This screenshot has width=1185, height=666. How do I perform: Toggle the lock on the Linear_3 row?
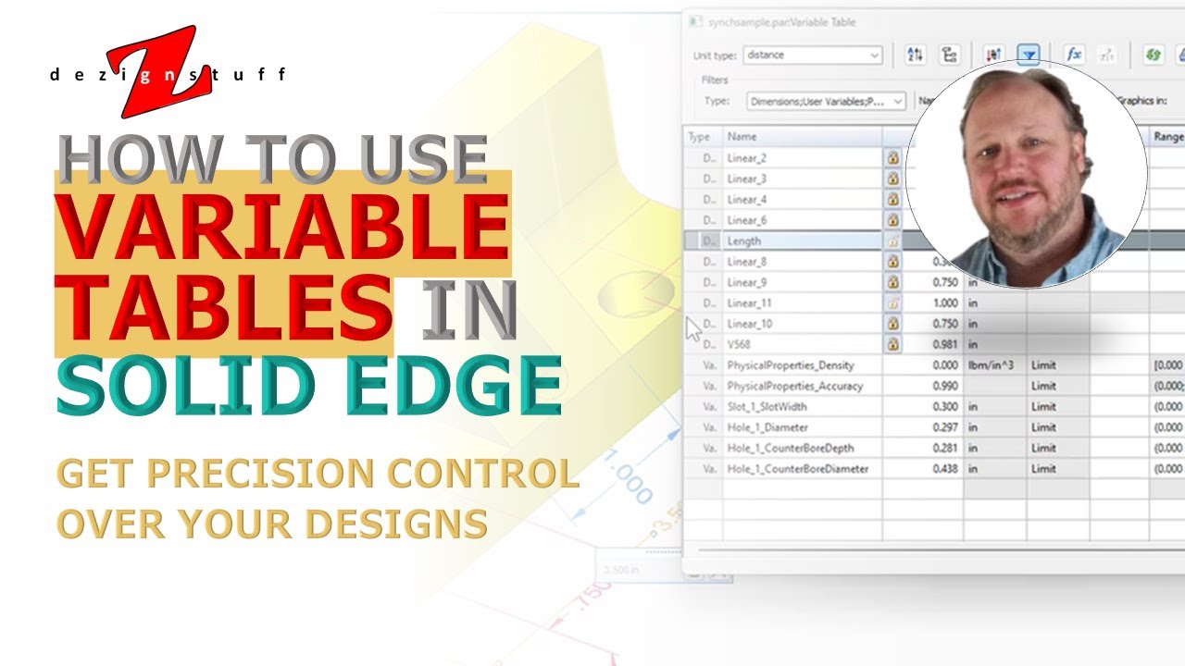click(x=892, y=179)
